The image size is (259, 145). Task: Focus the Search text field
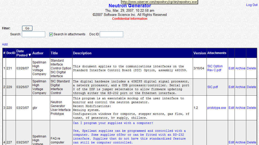point(33,34)
